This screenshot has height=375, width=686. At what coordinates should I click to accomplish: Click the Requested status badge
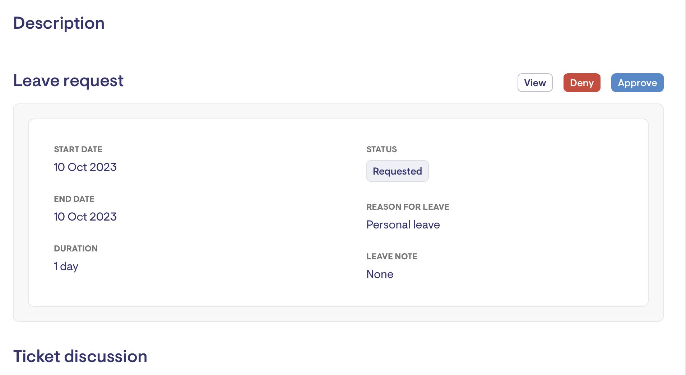[397, 171]
